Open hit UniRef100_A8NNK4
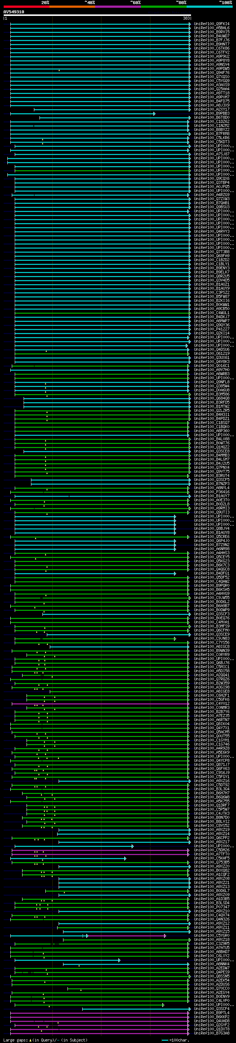This screenshot has height=1043, width=236. coord(212,964)
